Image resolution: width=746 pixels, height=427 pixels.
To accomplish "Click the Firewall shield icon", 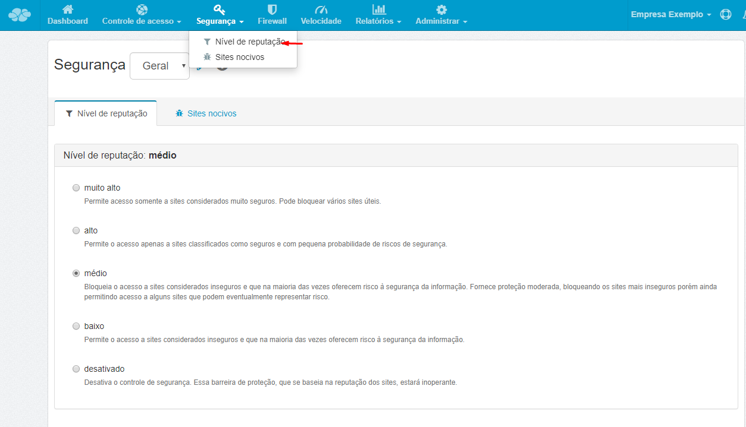I will (x=272, y=10).
